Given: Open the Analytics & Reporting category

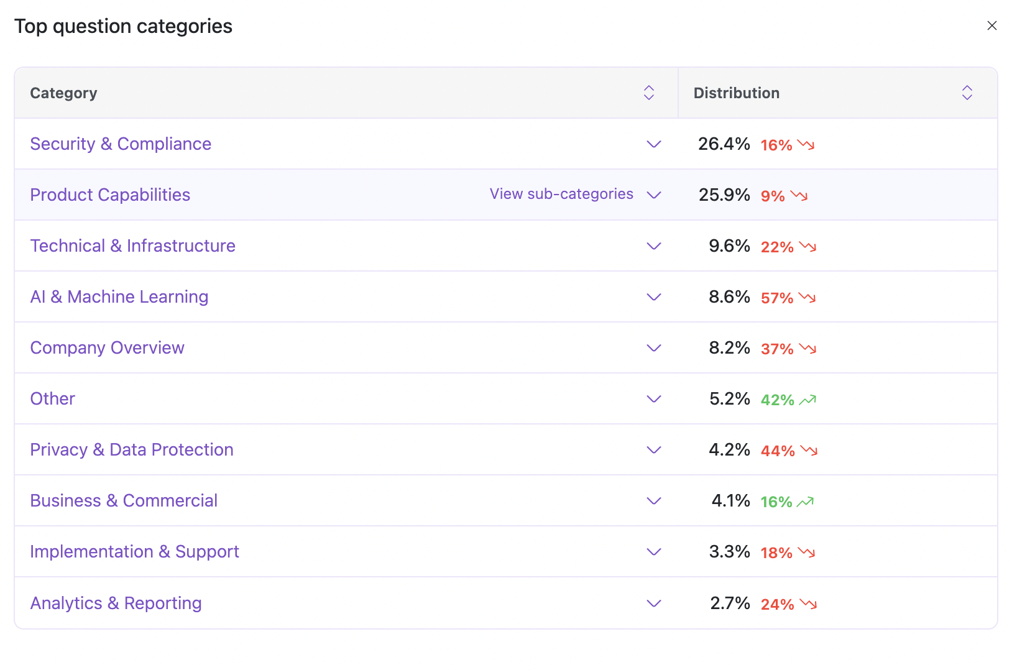Looking at the screenshot, I should [x=116, y=603].
